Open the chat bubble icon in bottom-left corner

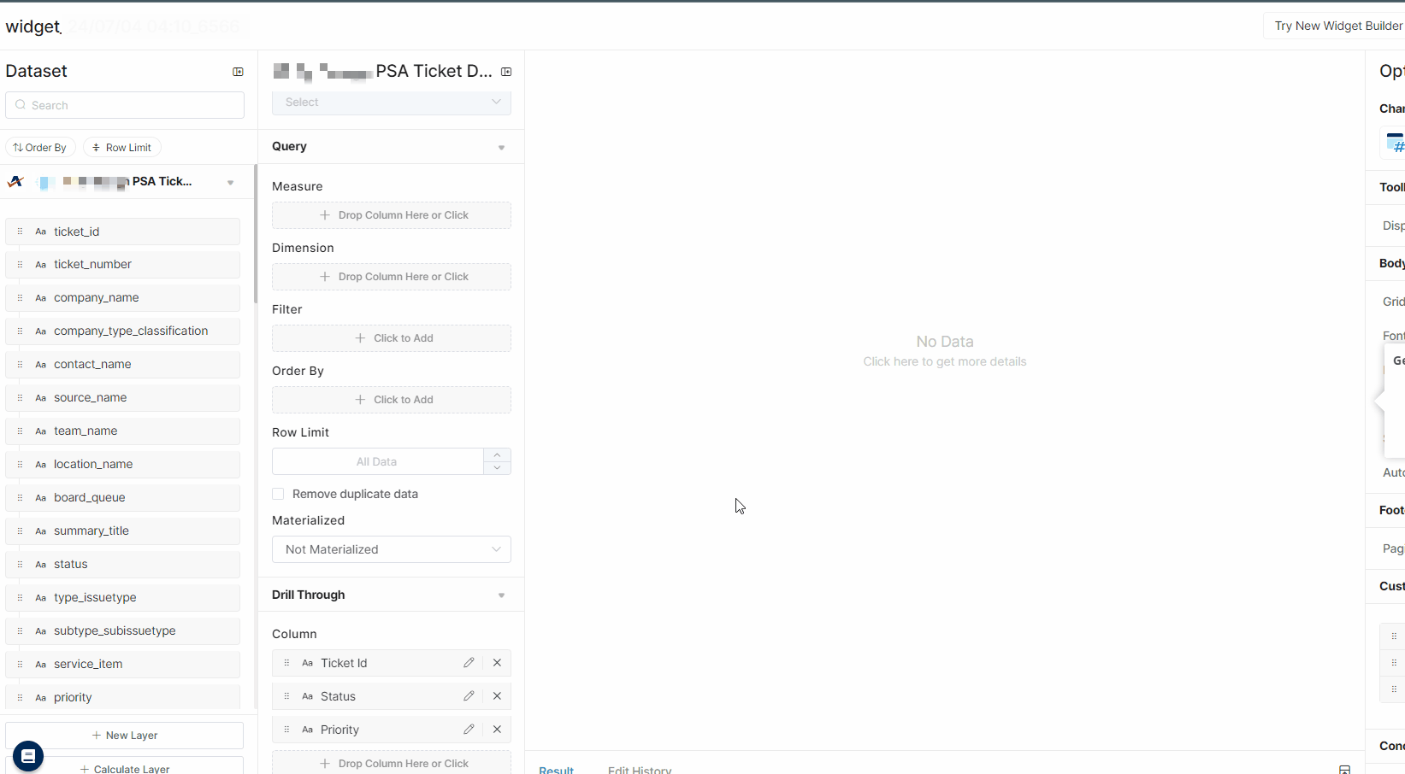tap(27, 756)
